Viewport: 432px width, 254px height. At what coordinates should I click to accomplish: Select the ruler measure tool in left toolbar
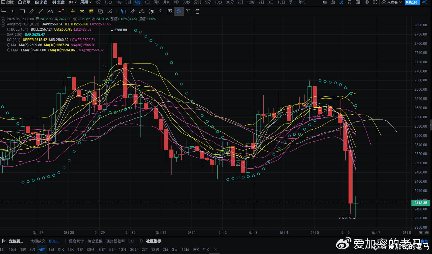pos(32,11)
